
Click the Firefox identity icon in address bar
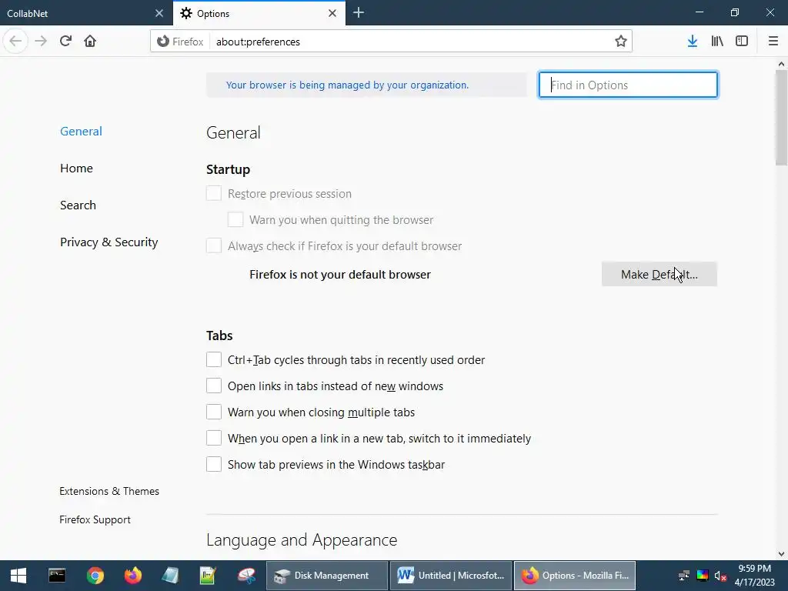[163, 42]
